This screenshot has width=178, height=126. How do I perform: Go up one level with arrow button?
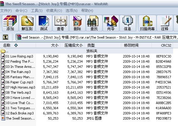click(5, 37)
